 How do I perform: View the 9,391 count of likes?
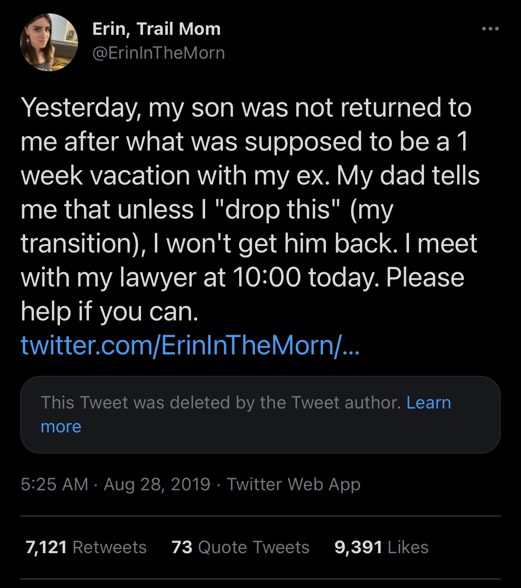click(x=358, y=547)
